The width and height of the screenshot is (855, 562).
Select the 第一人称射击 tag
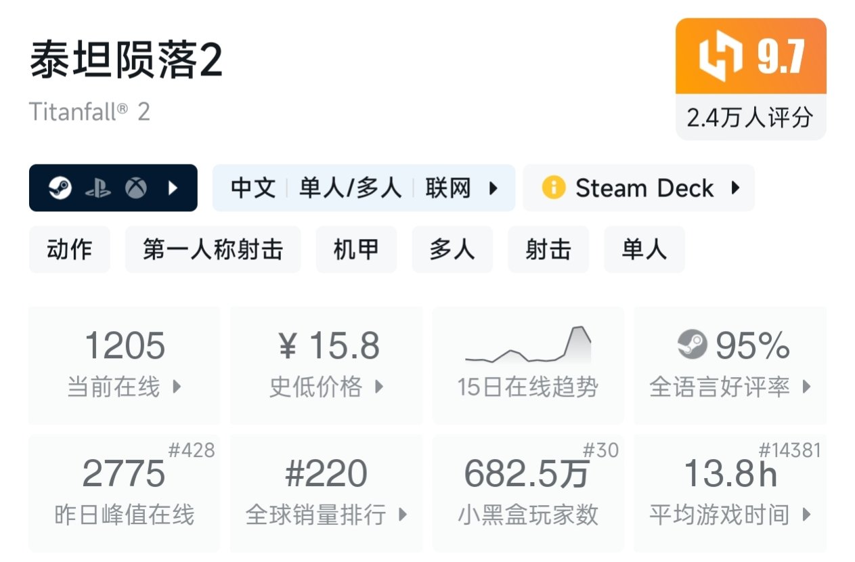(x=213, y=250)
